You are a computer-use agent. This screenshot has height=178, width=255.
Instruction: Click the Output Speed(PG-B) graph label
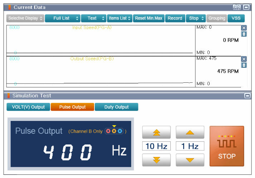tap(92, 59)
